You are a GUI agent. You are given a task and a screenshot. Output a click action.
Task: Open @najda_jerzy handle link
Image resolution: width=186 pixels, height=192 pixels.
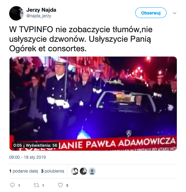click(x=39, y=16)
